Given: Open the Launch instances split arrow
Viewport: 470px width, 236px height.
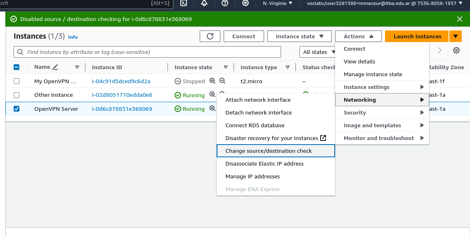Looking at the screenshot, I should pyautogui.click(x=455, y=36).
